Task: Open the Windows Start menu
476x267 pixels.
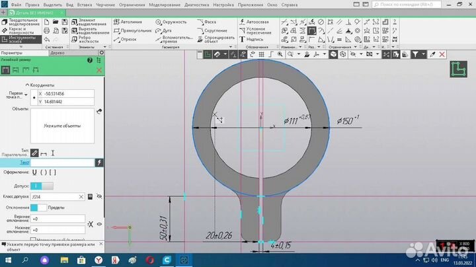Action: click(8, 260)
